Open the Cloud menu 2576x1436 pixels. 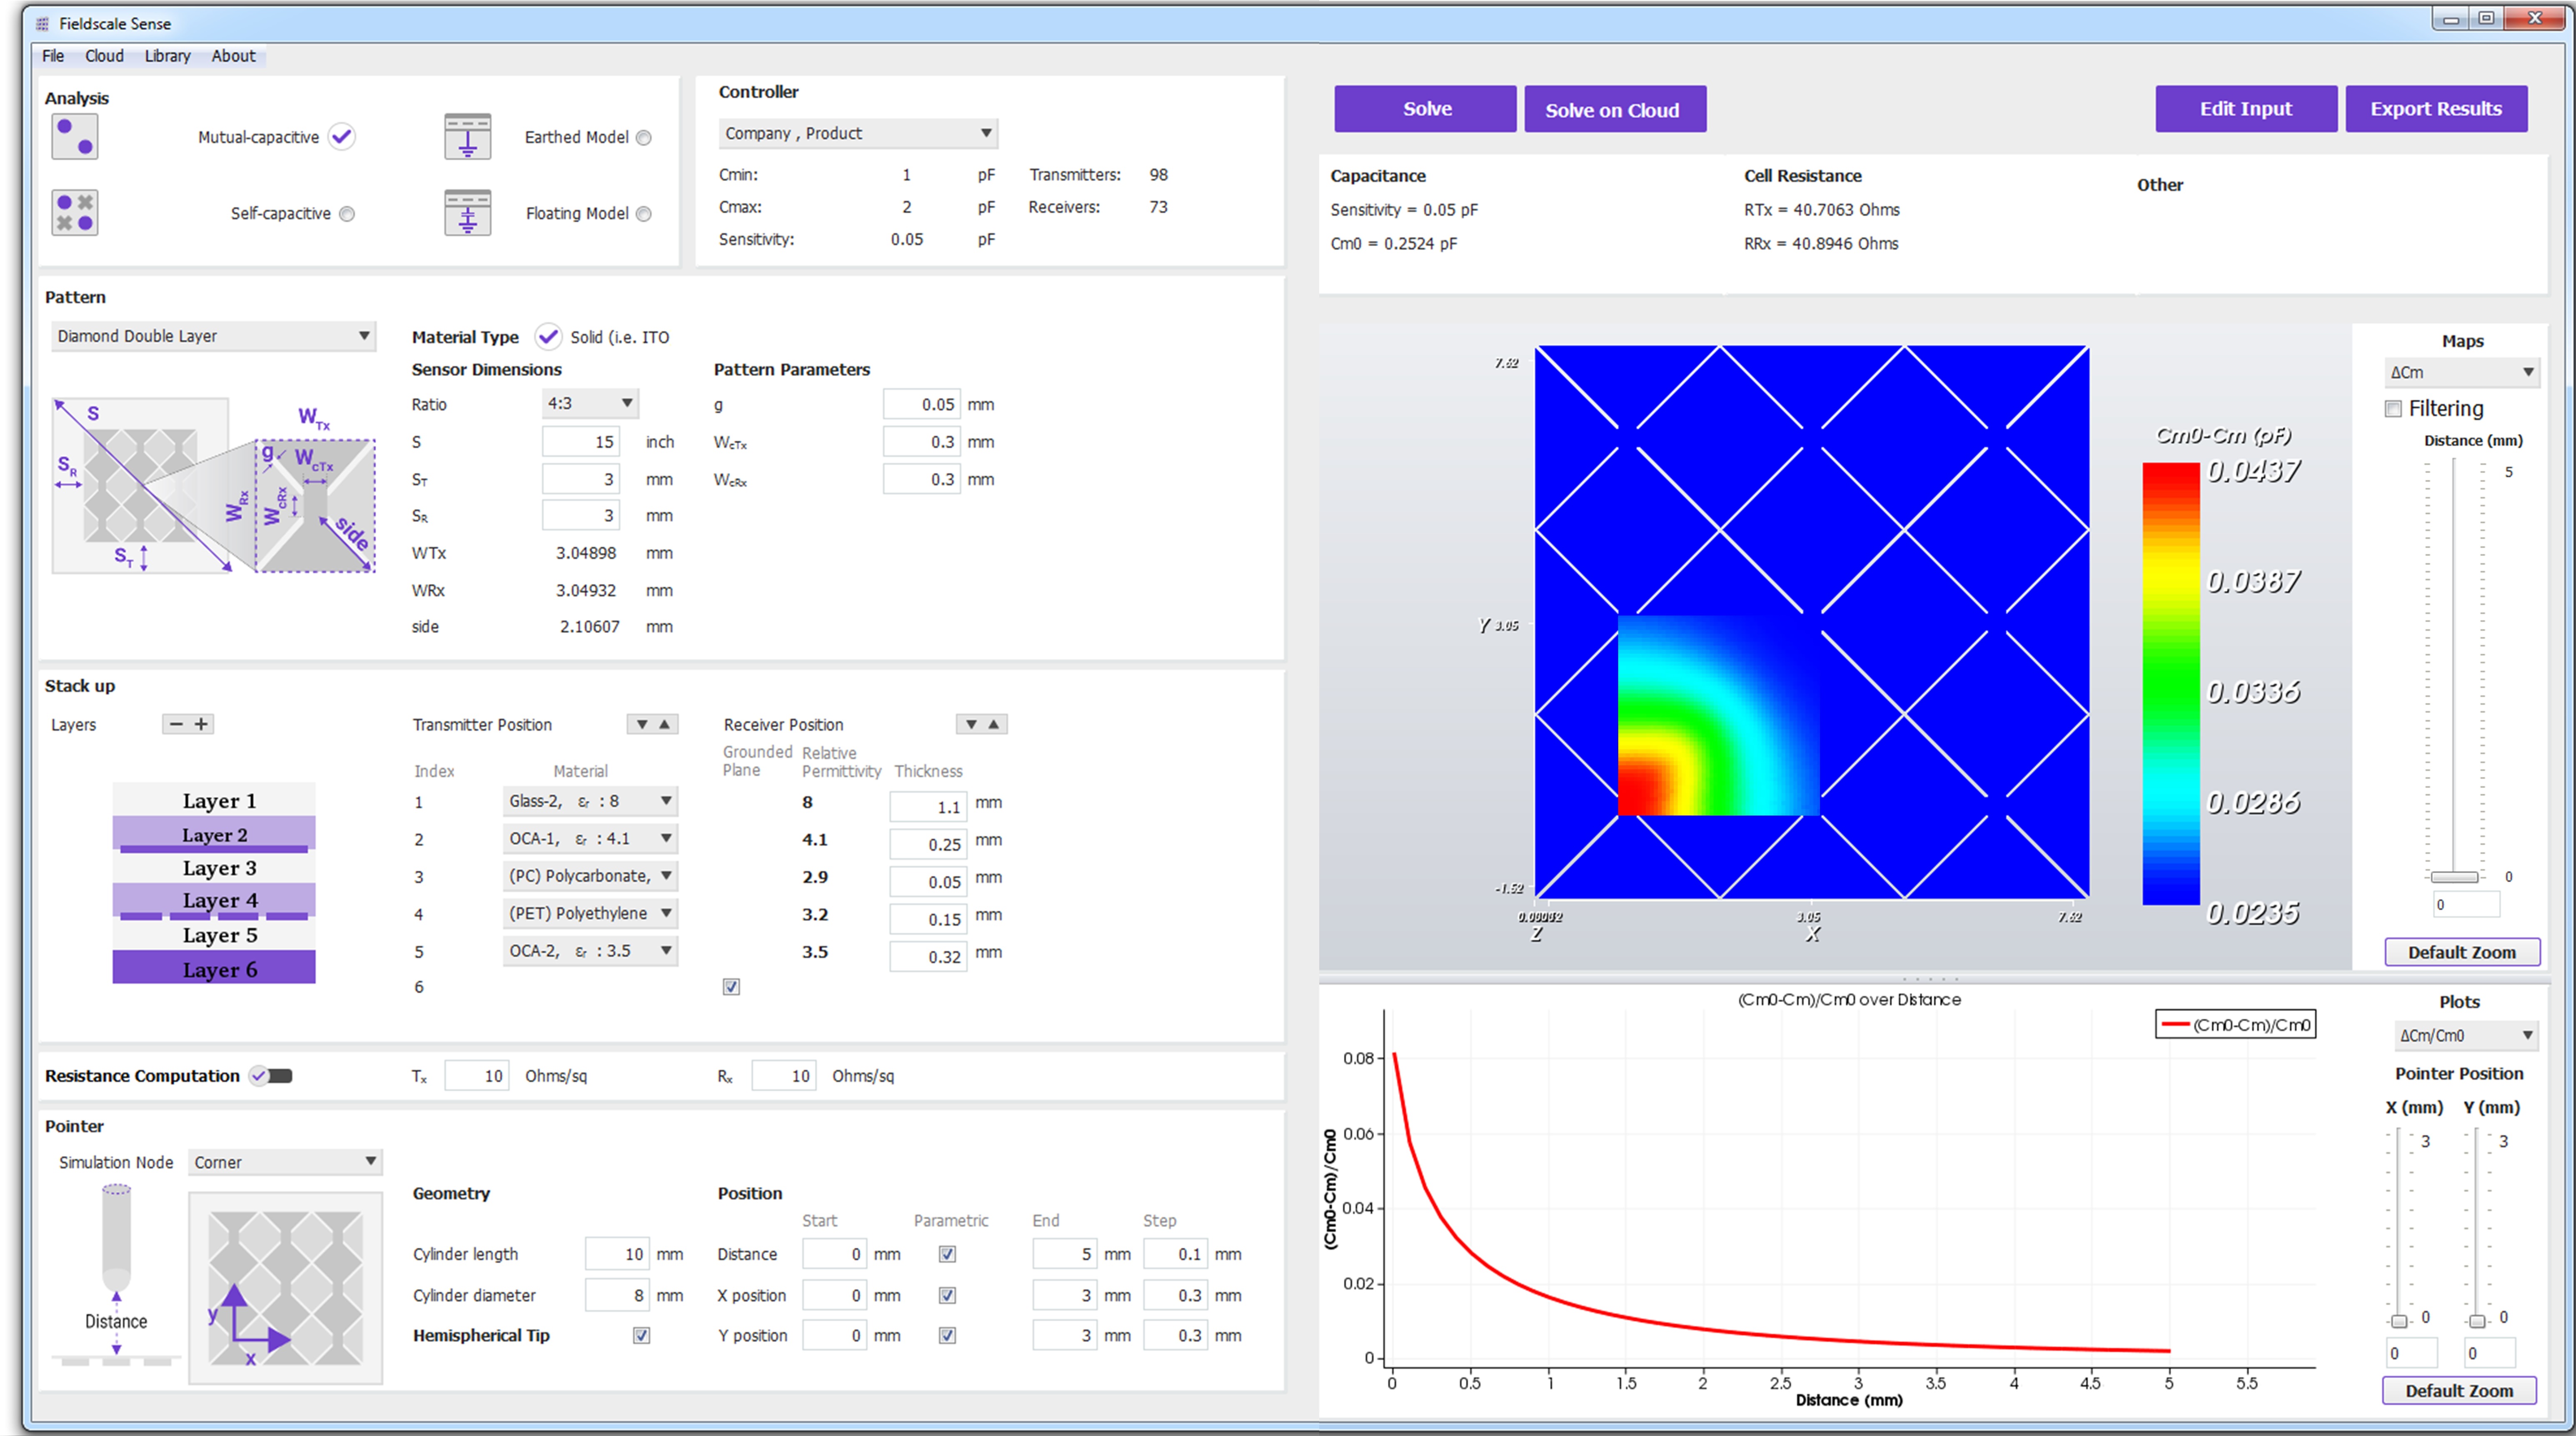pos(104,56)
